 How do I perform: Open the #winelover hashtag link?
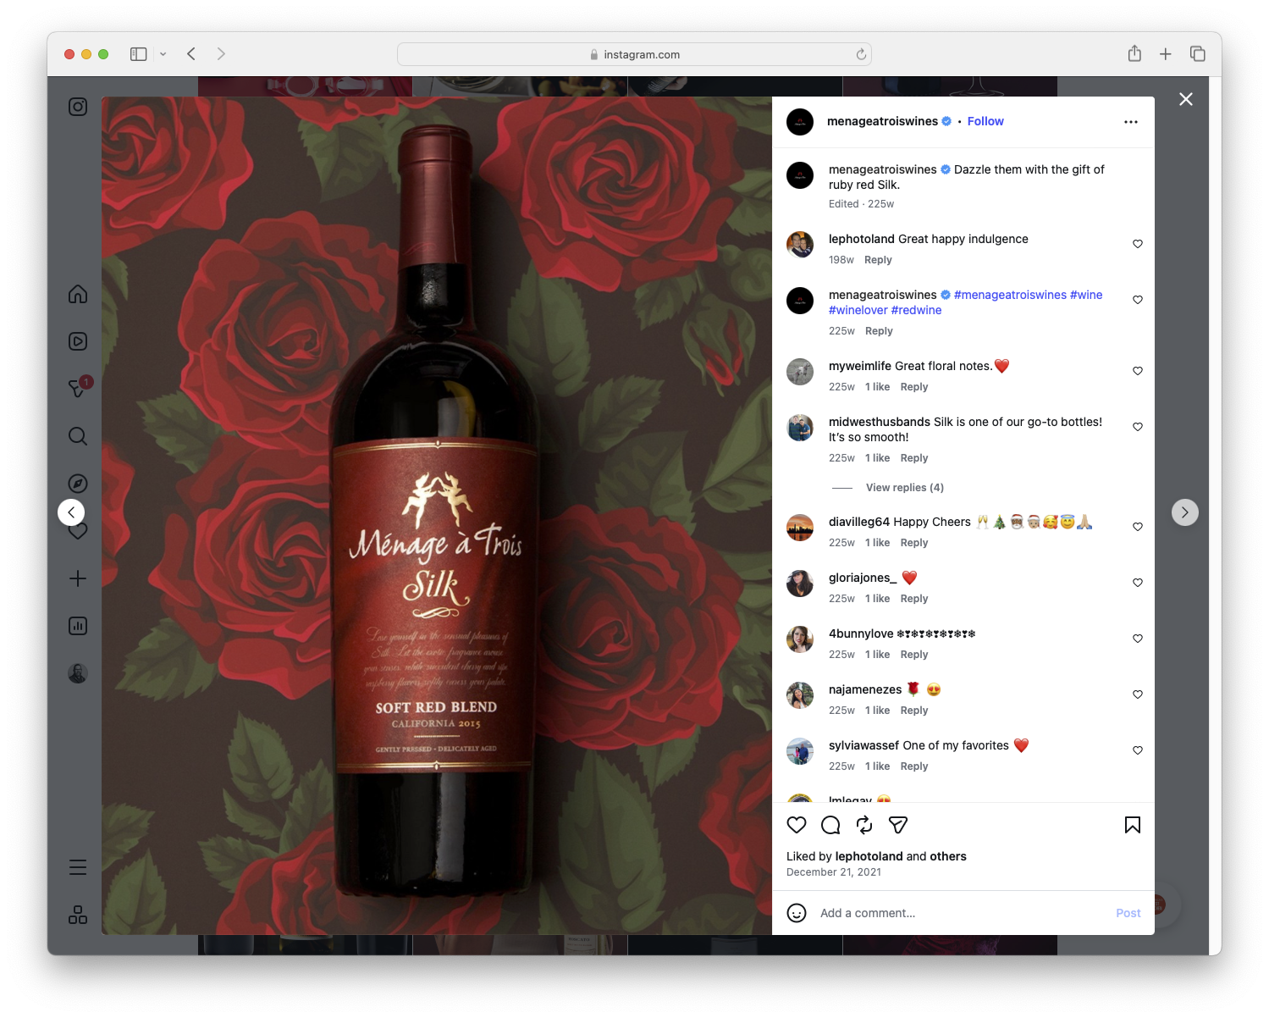857,310
